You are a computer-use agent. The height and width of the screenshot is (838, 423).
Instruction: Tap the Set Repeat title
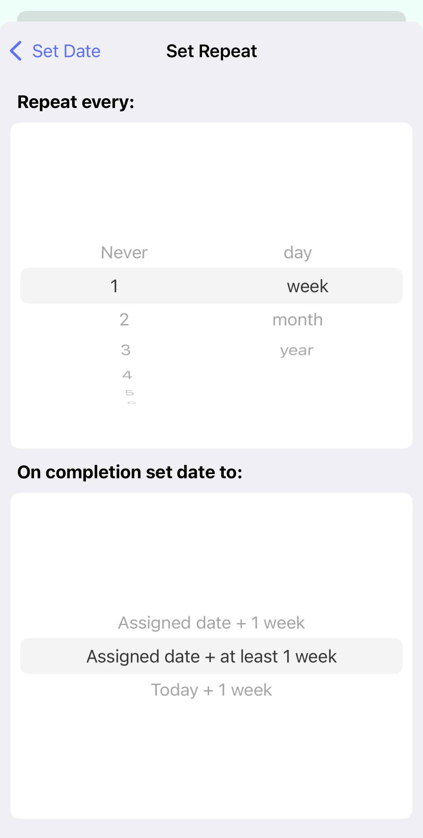pos(211,51)
